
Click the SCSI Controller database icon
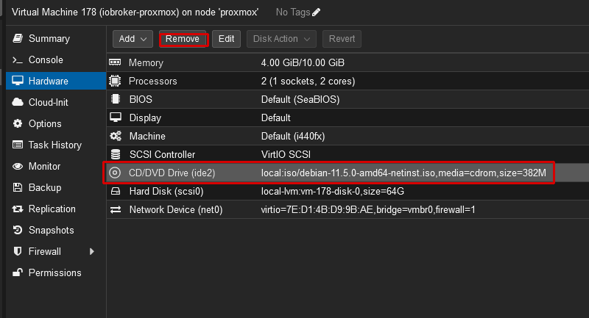pyautogui.click(x=115, y=154)
